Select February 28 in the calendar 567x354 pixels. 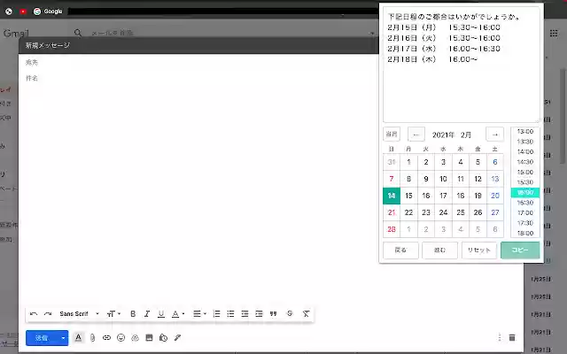pos(392,229)
